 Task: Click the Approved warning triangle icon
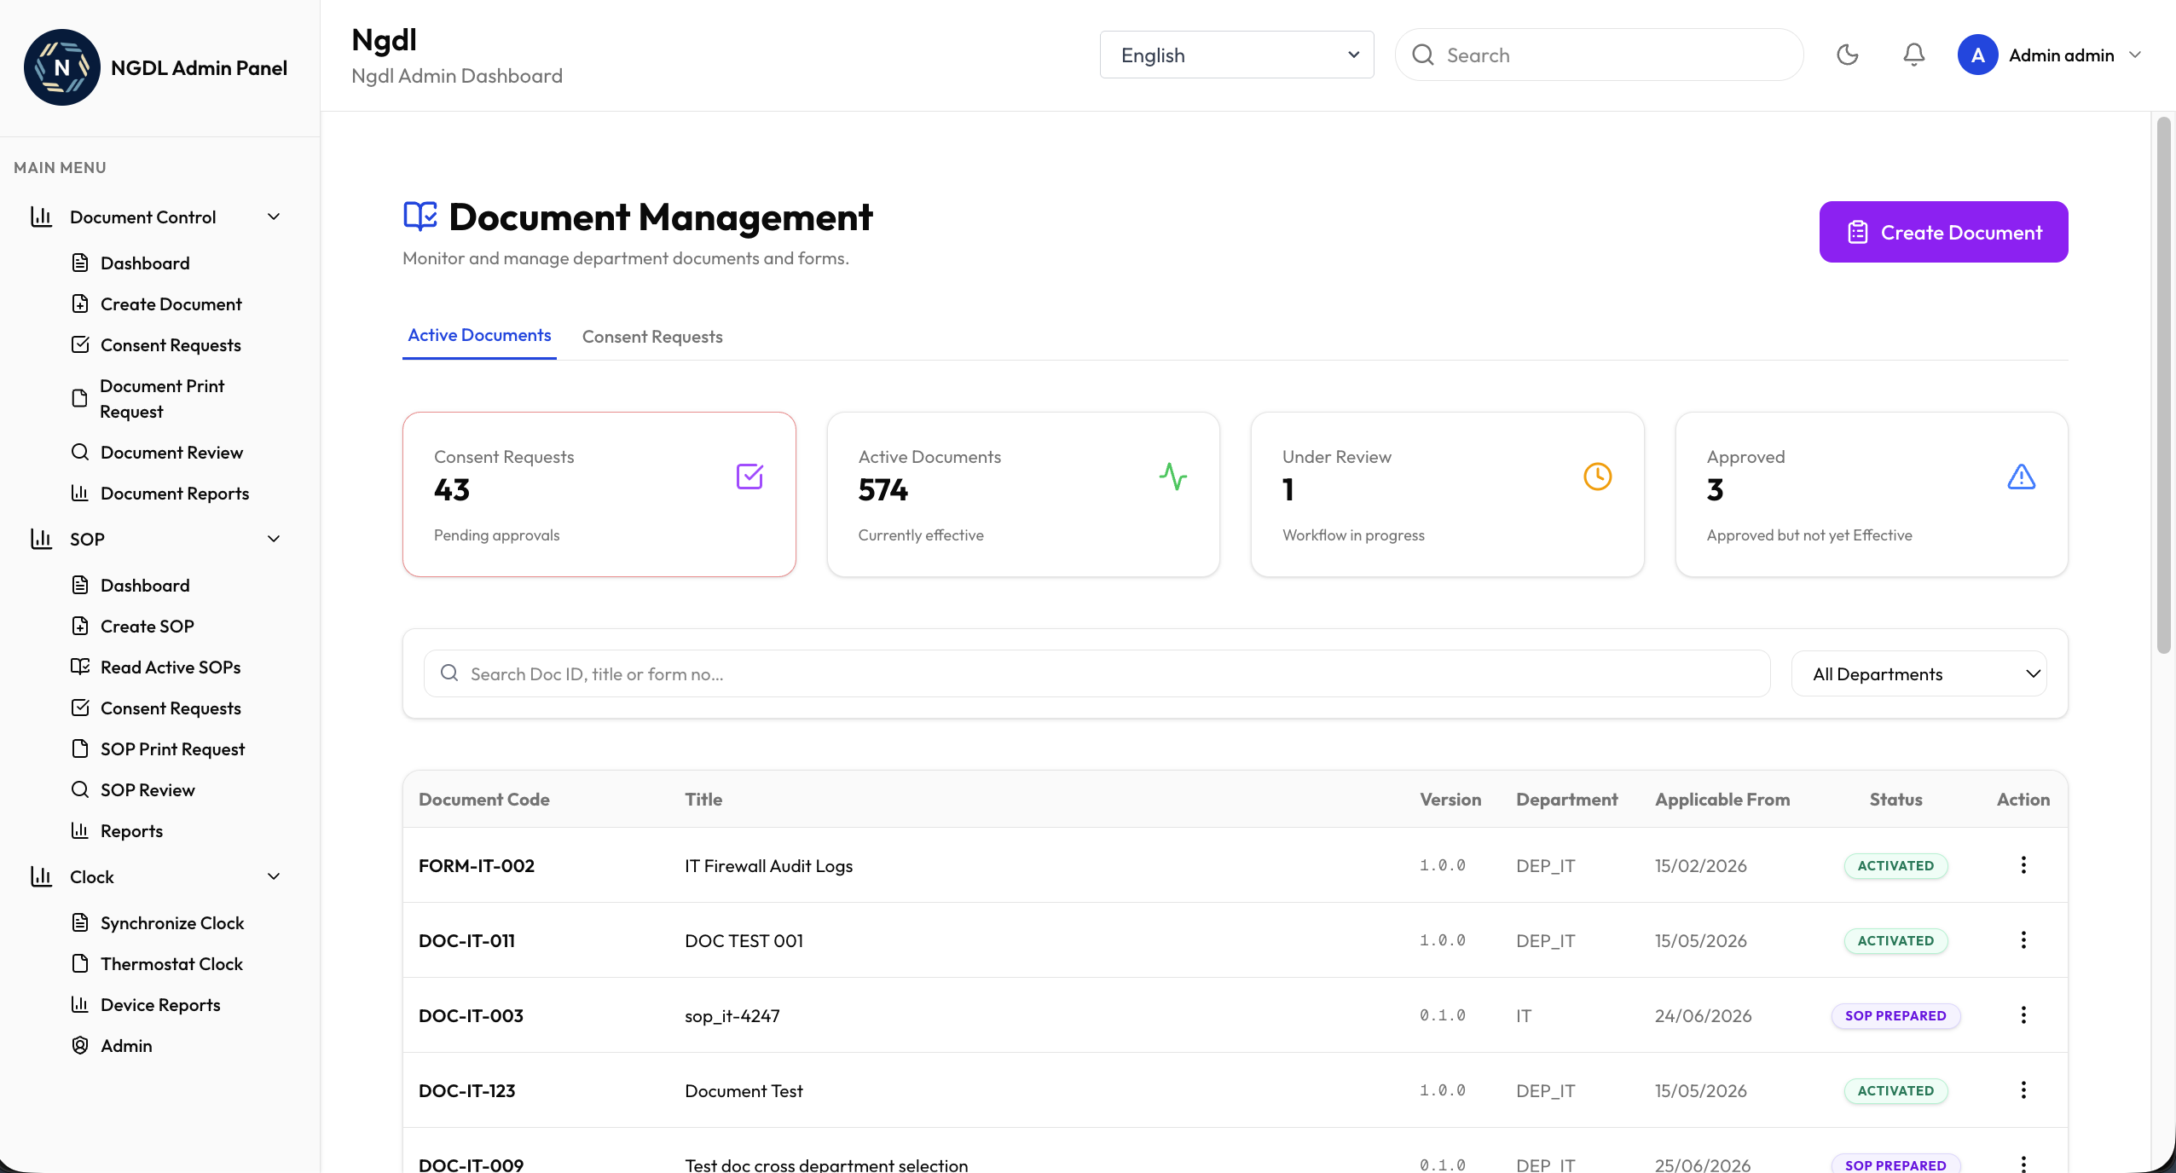click(x=2021, y=476)
